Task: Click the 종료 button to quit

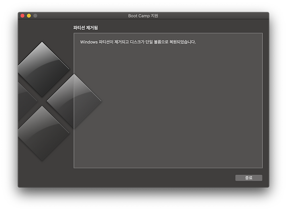Action: coord(249,178)
